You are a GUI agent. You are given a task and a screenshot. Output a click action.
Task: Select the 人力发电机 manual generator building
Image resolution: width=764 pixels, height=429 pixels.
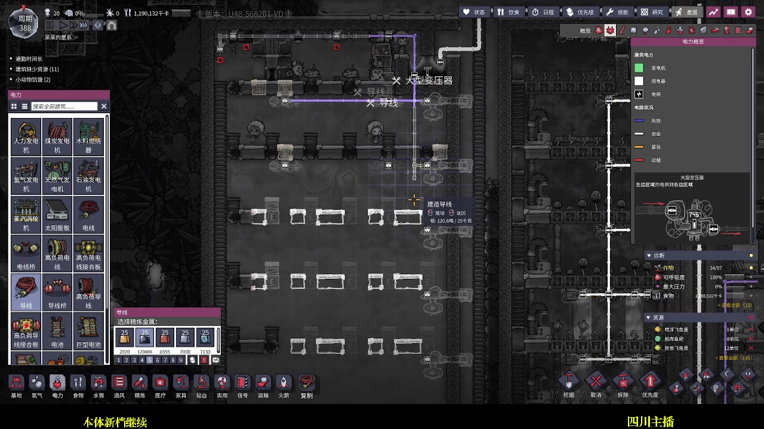click(x=26, y=136)
